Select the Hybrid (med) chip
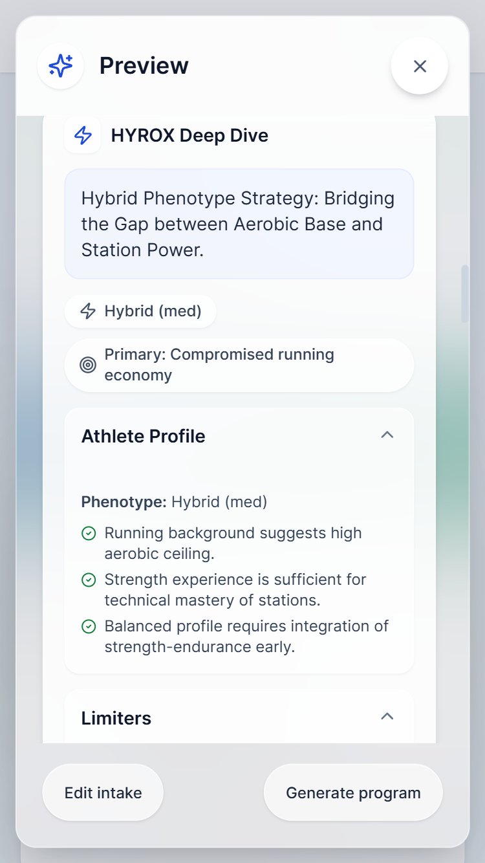485x863 pixels. coord(140,312)
